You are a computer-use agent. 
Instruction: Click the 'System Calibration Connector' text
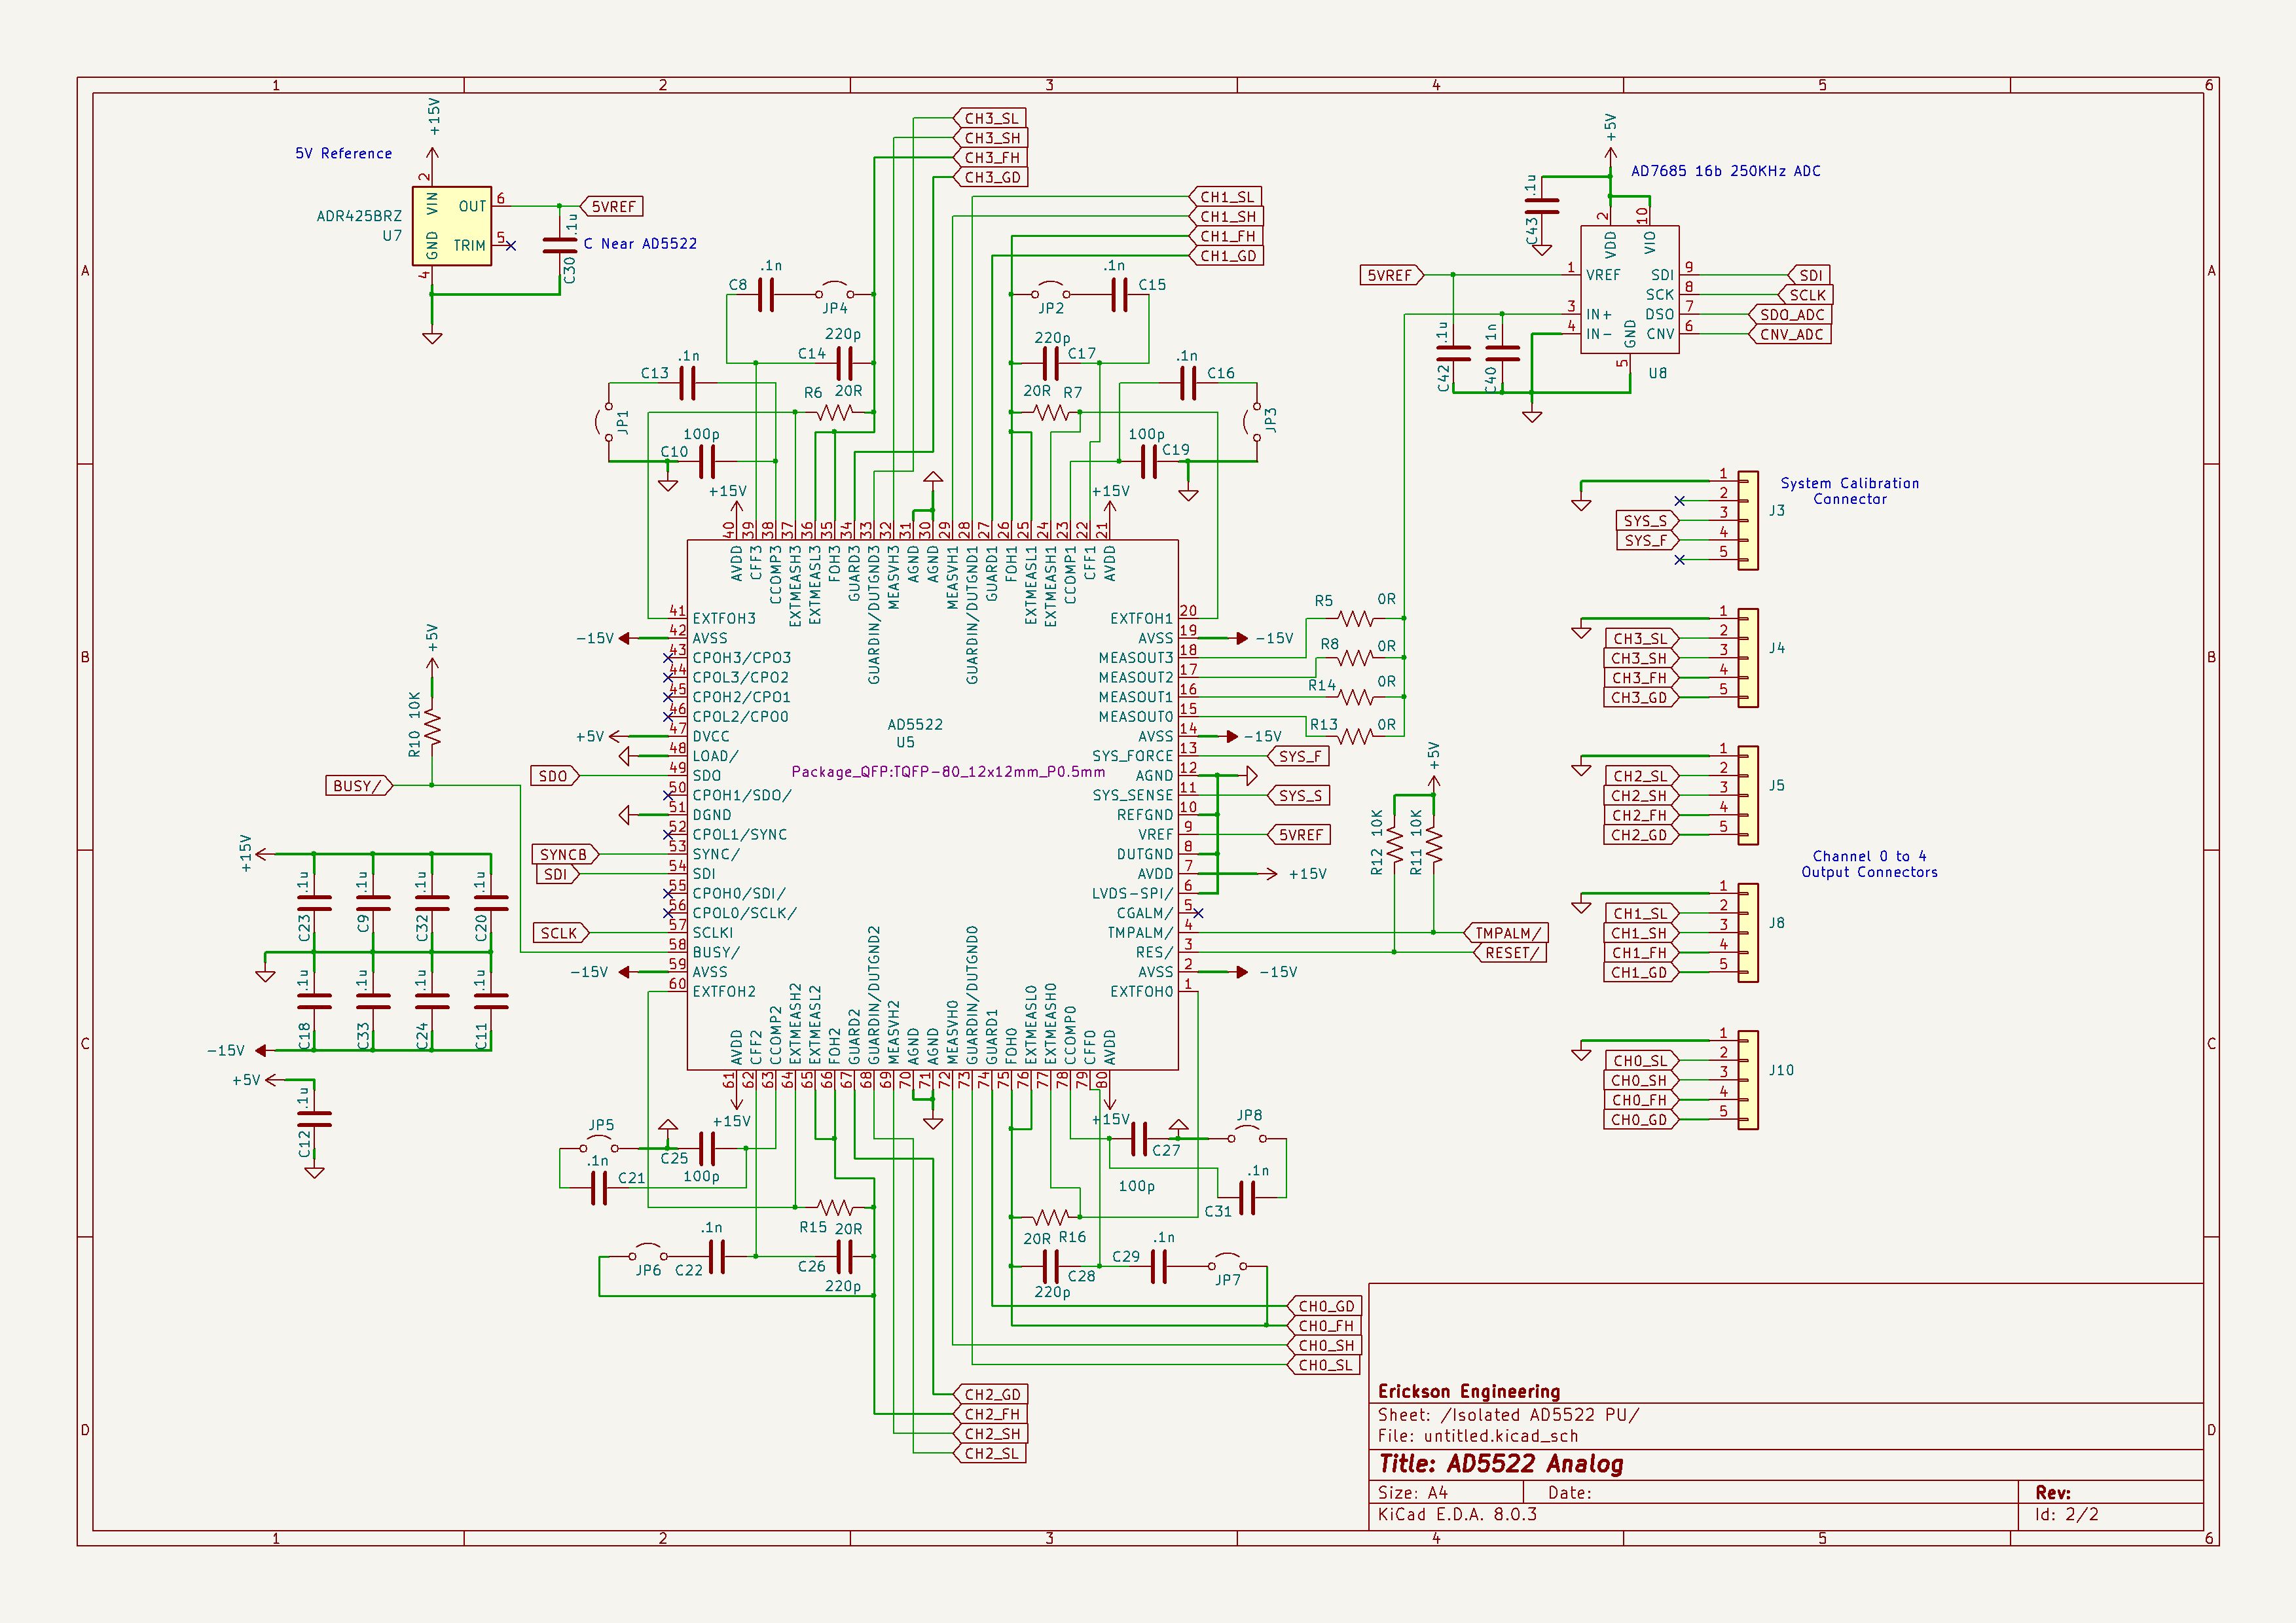click(x=1849, y=491)
